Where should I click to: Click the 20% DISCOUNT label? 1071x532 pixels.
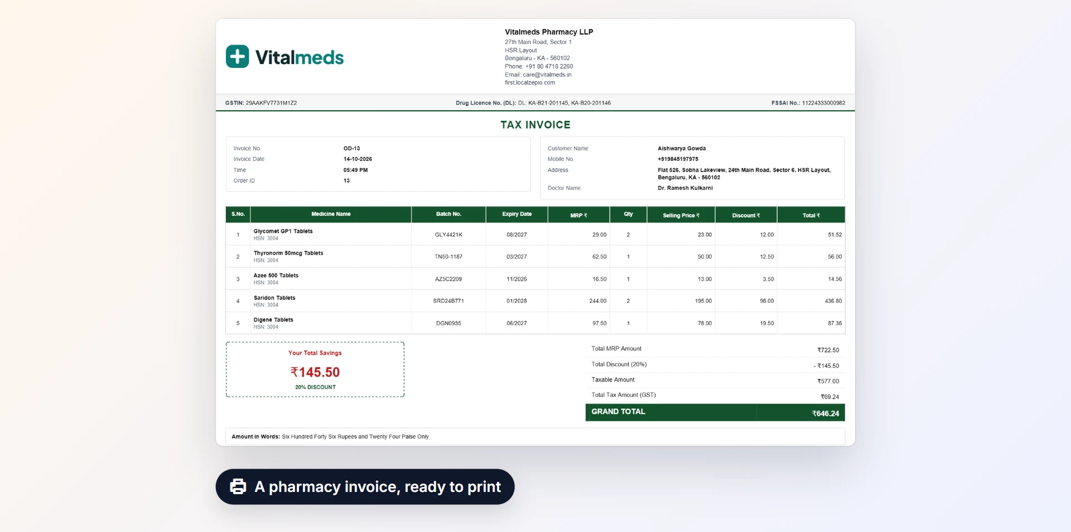coord(315,387)
